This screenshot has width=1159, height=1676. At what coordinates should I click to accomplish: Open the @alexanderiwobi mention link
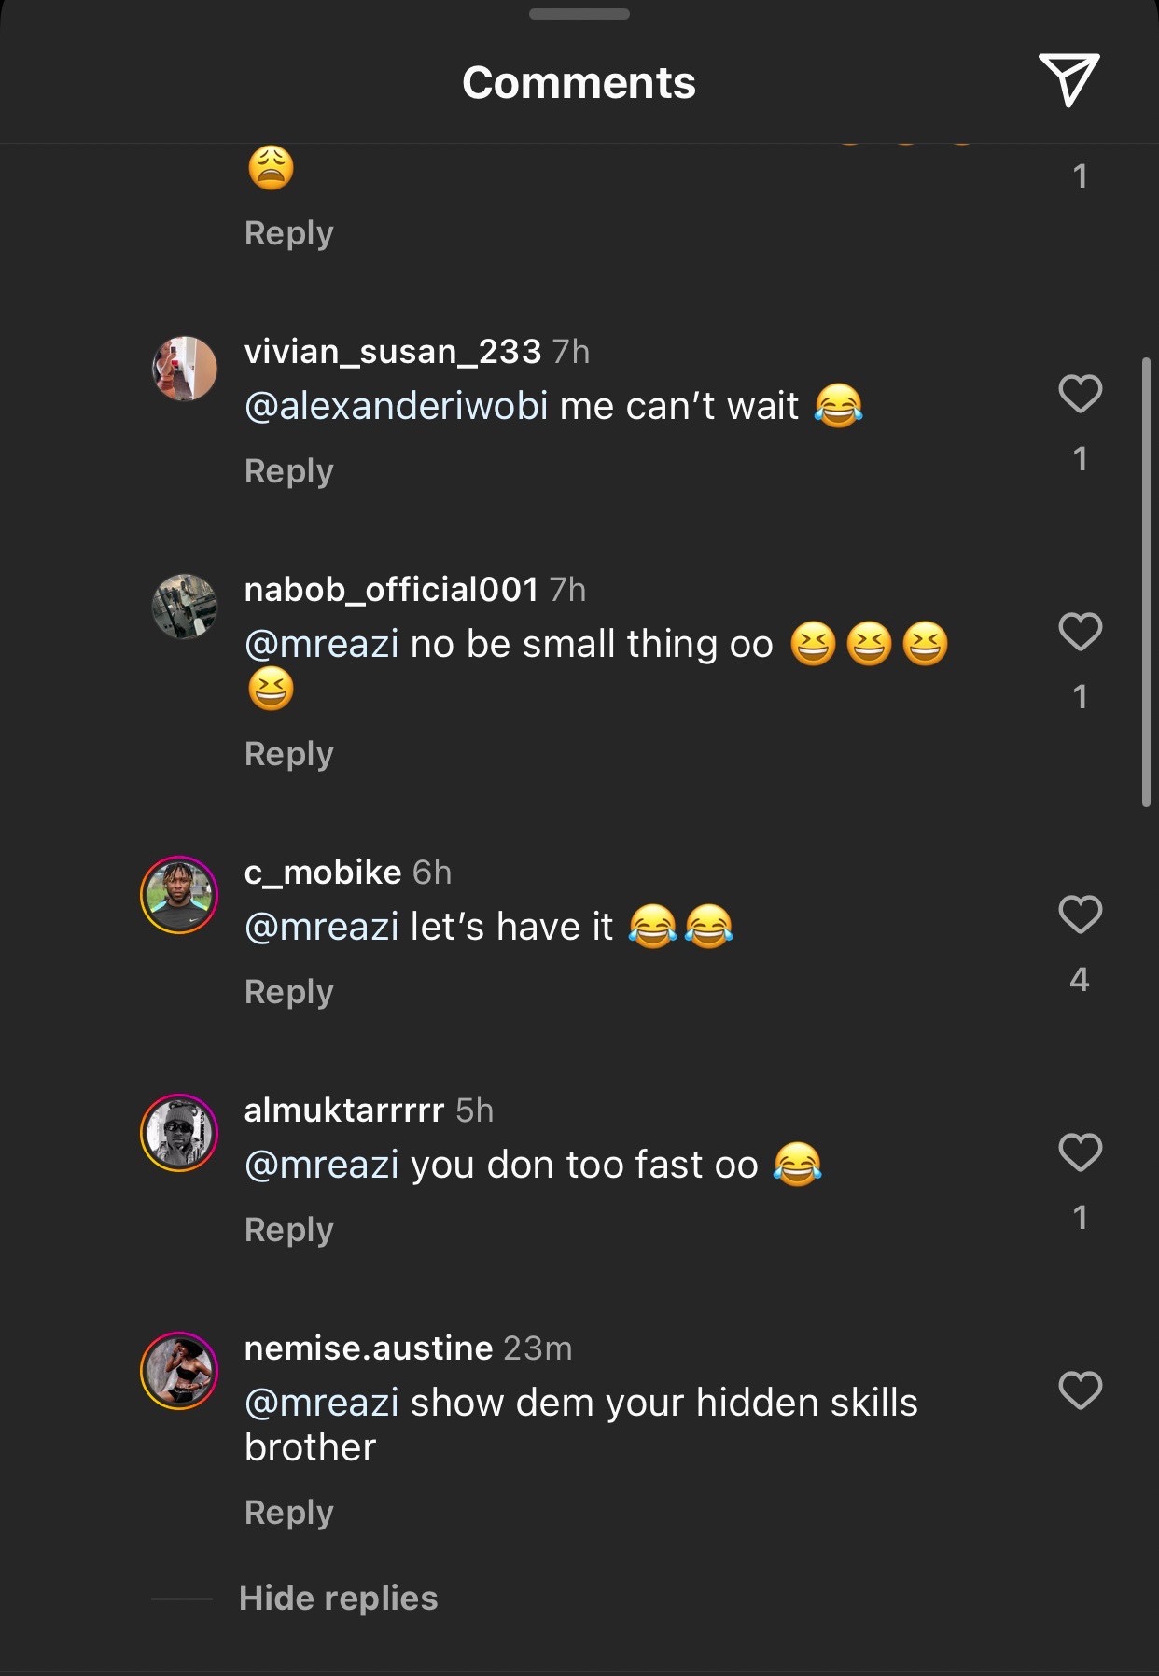click(x=396, y=406)
